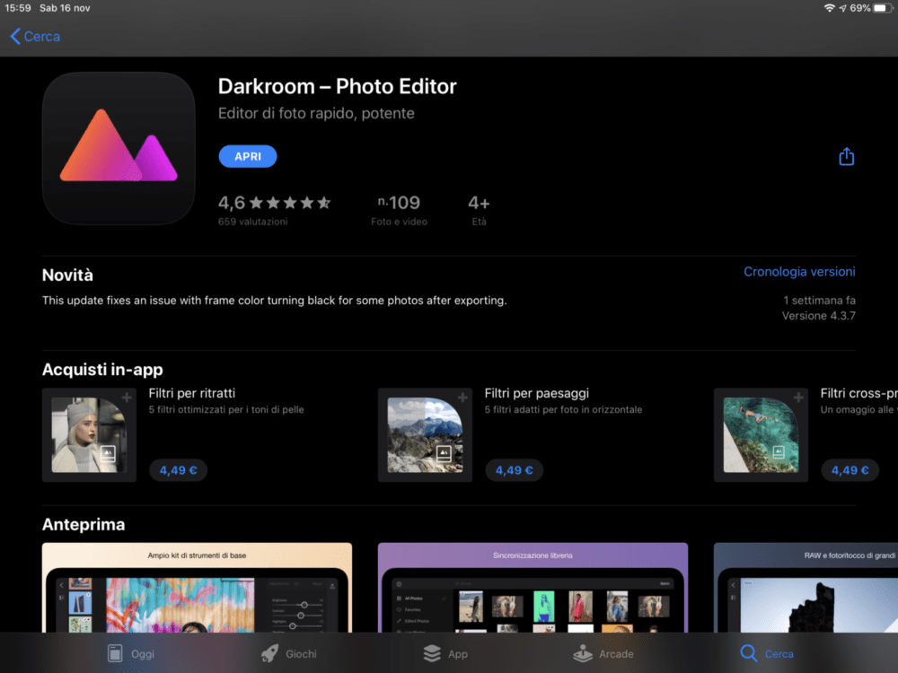Tap the APRI button
898x673 pixels.
click(248, 156)
